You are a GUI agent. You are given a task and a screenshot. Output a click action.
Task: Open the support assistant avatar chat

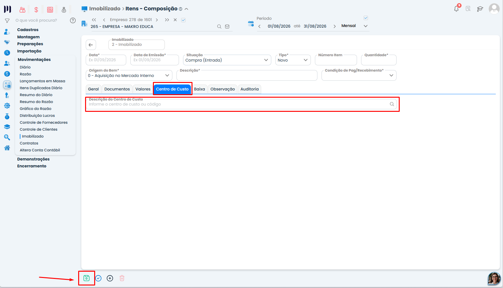(x=494, y=279)
